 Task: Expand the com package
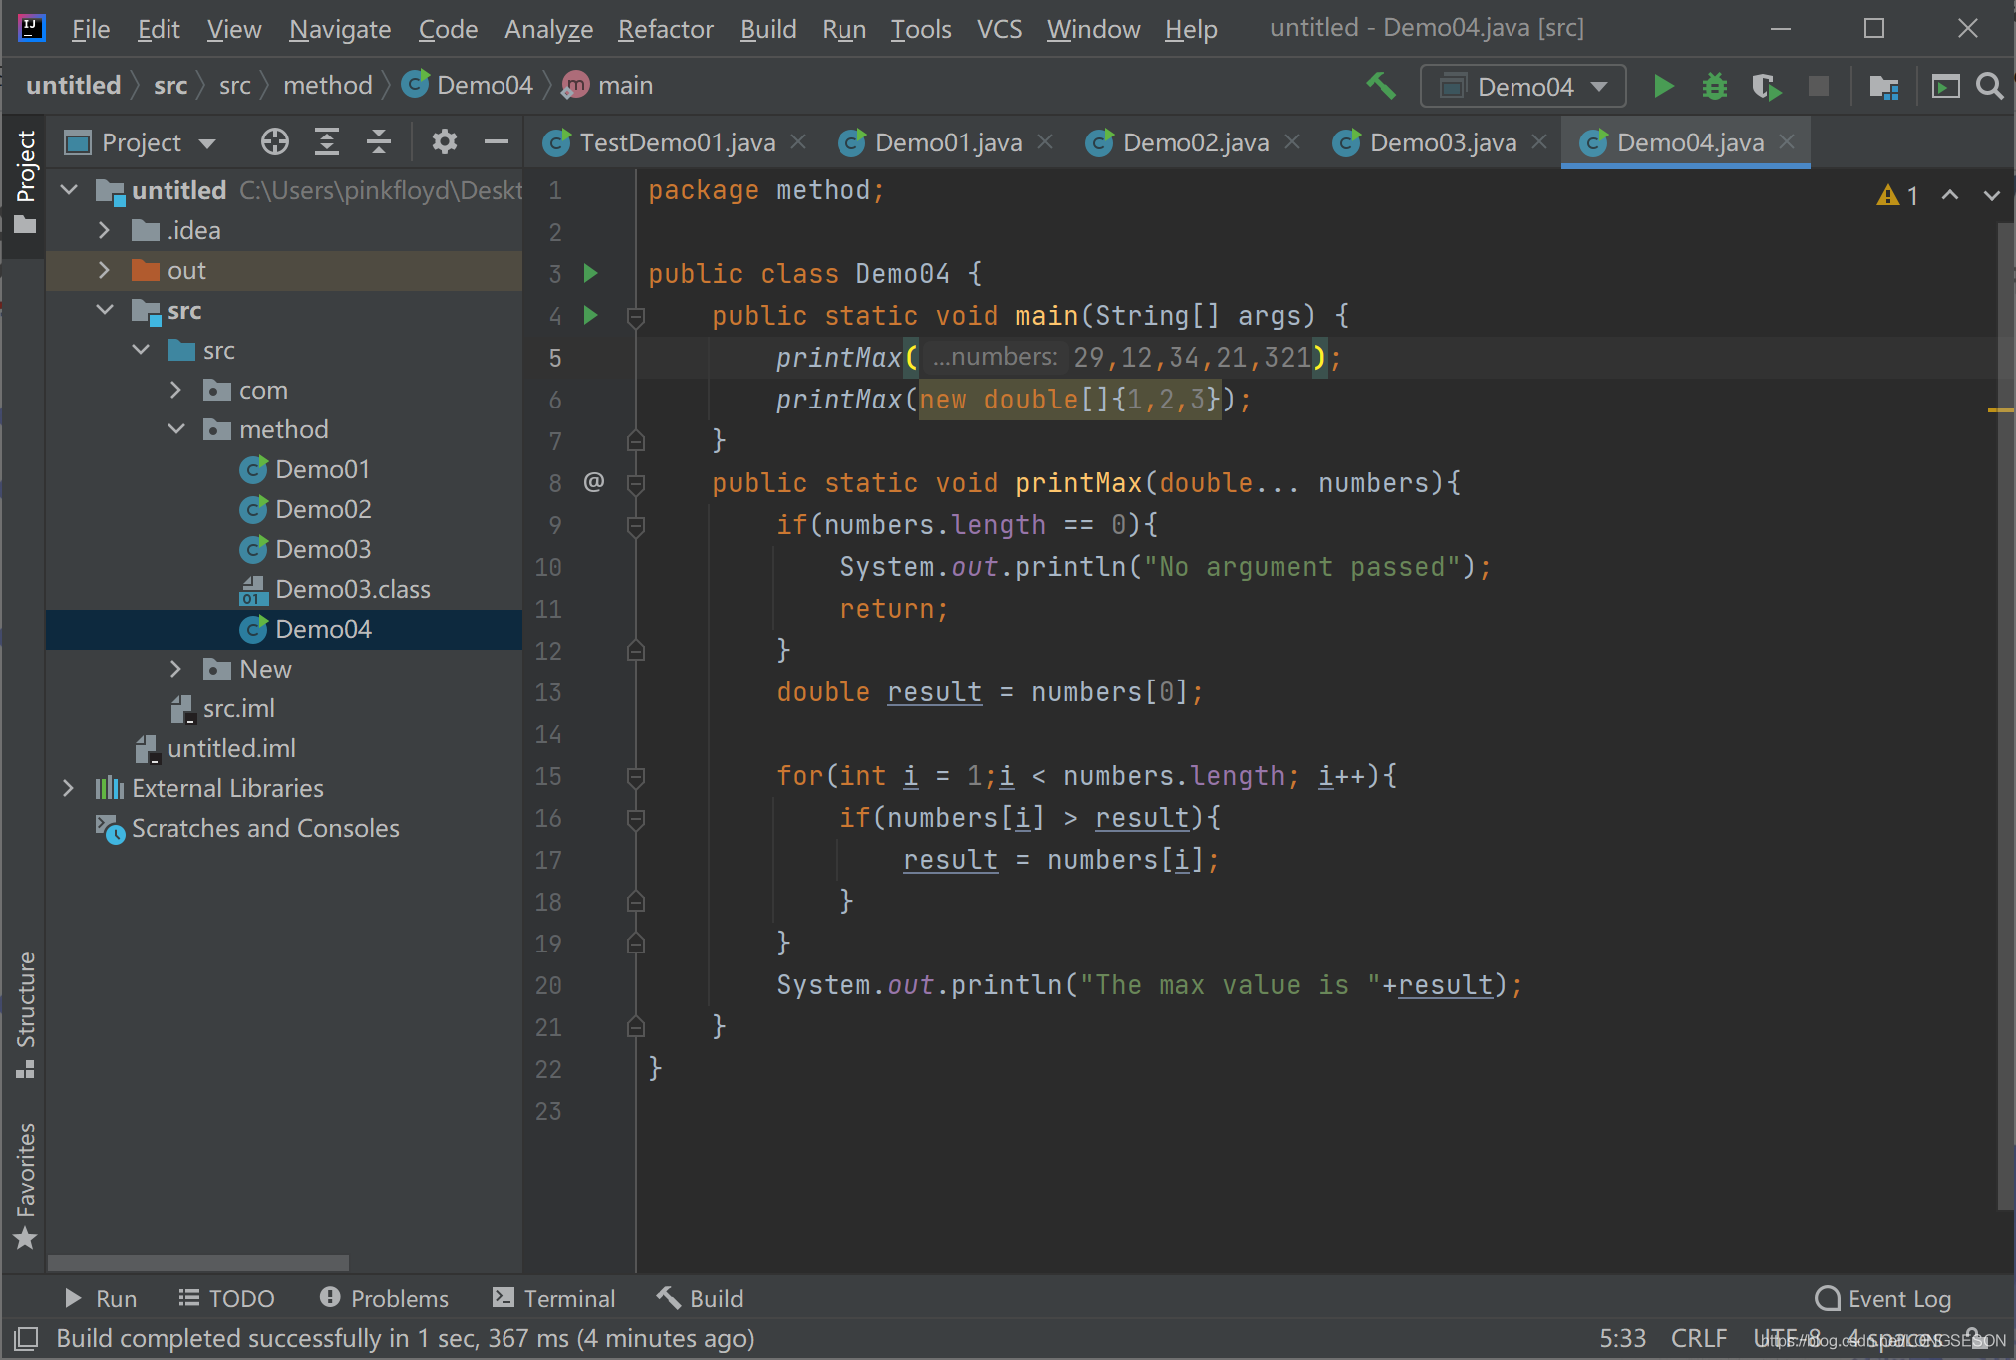[176, 390]
